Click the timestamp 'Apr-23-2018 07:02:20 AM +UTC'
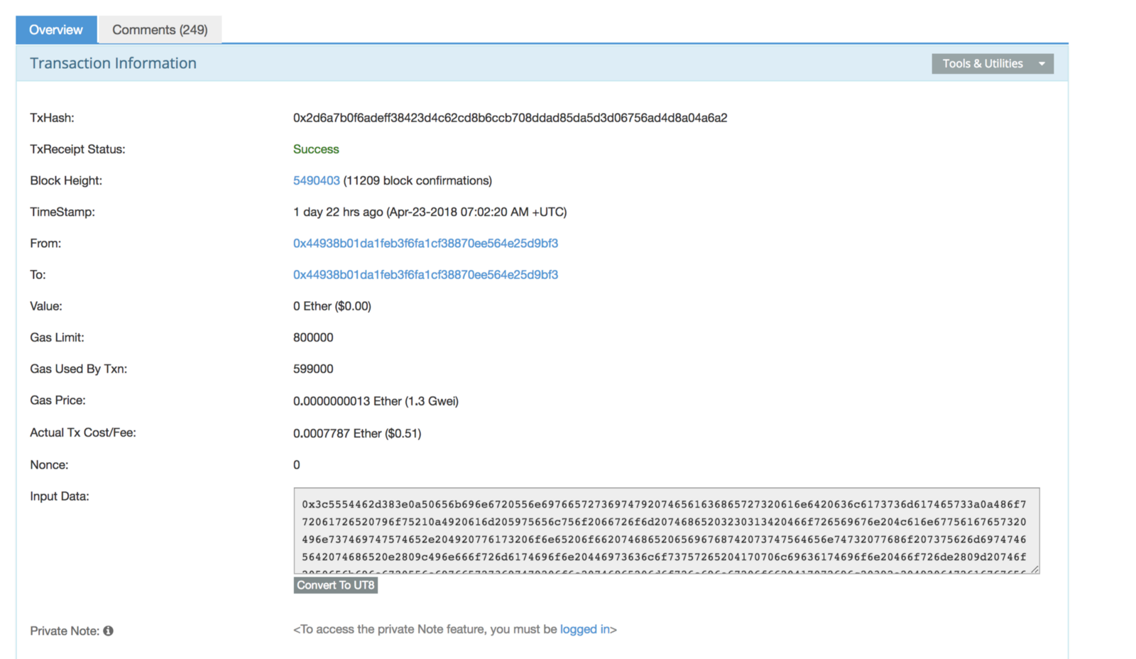This screenshot has width=1136, height=659. pyautogui.click(x=476, y=212)
